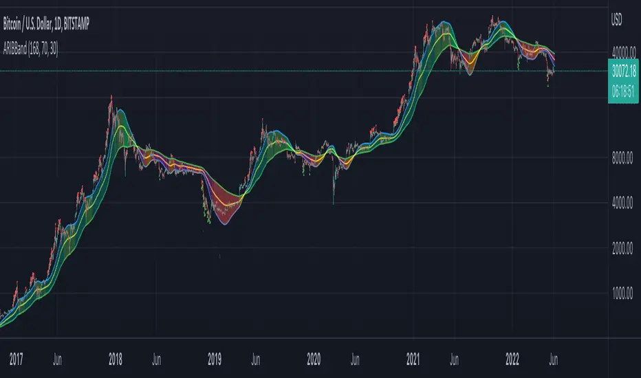The image size is (641, 378).
Task: Click the 1000.00 price axis label
Action: pyautogui.click(x=622, y=293)
